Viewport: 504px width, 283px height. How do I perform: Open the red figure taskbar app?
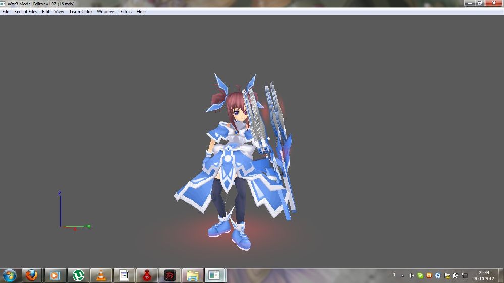click(147, 275)
